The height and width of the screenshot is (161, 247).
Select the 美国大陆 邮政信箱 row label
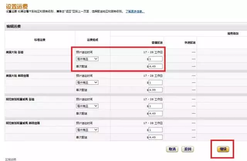17,76
